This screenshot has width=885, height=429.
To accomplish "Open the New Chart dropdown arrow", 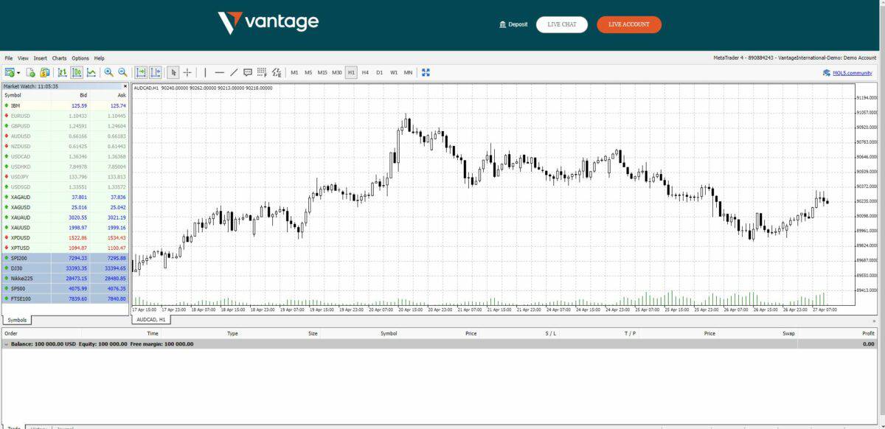I will coord(18,71).
